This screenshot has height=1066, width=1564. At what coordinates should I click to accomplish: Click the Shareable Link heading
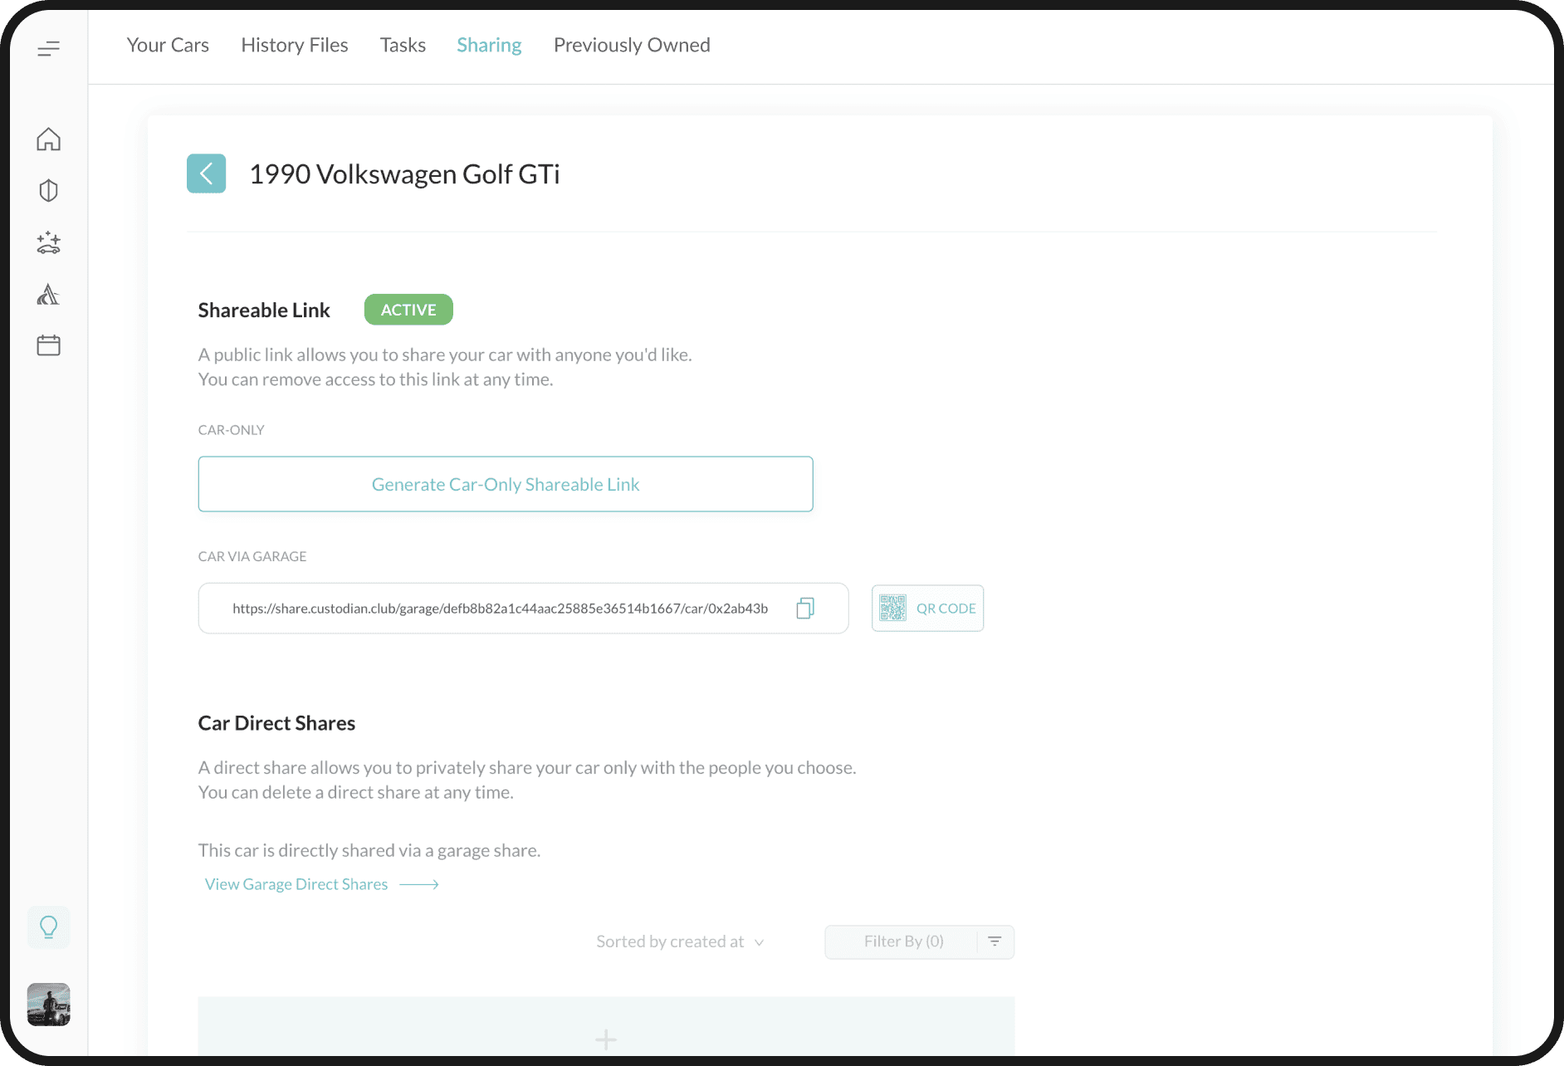(264, 311)
